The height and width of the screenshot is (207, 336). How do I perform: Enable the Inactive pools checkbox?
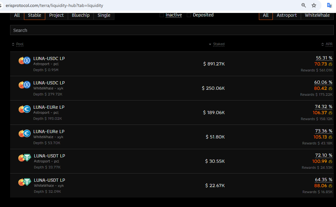[162, 15]
